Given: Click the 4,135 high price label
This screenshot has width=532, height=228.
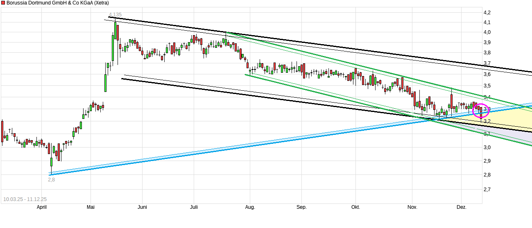Looking at the screenshot, I should coord(115,15).
